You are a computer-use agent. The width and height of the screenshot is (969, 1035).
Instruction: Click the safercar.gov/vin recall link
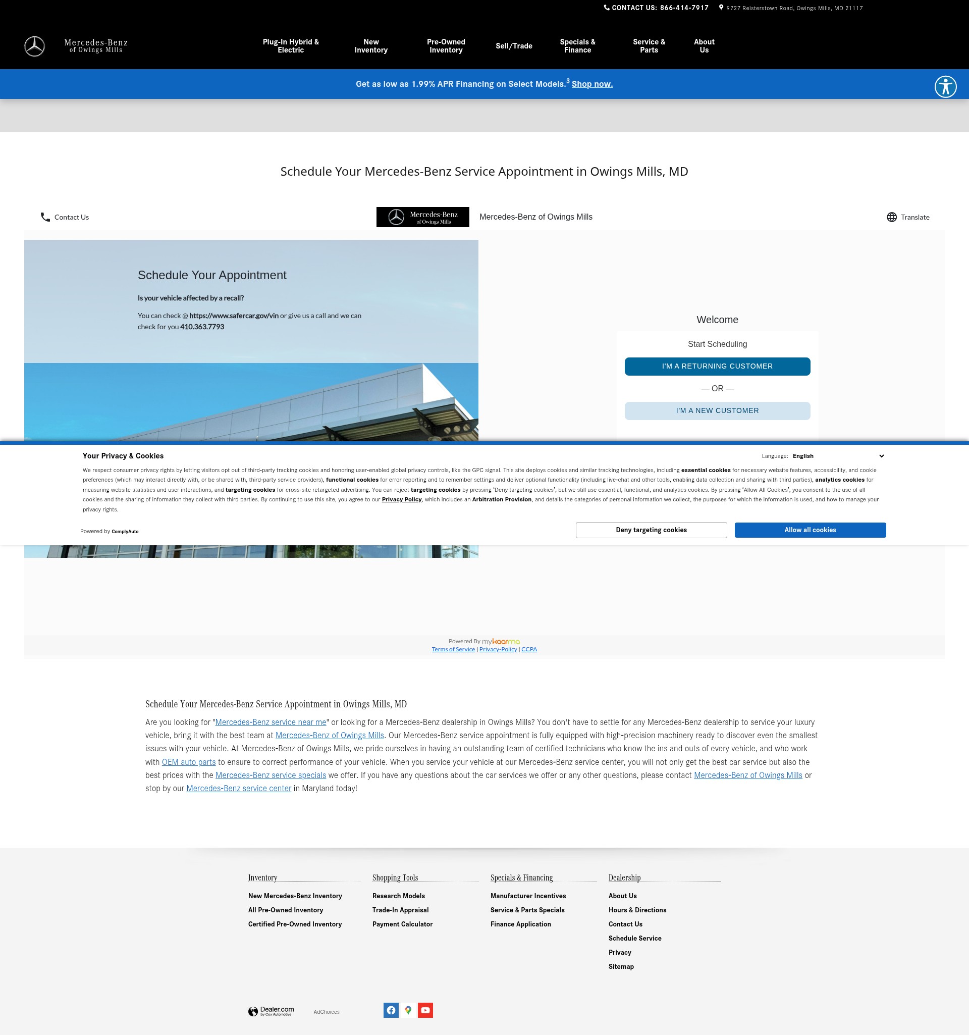(x=234, y=316)
